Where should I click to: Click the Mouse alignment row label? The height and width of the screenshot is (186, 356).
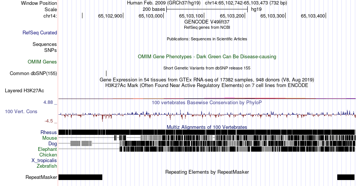pos(49,138)
